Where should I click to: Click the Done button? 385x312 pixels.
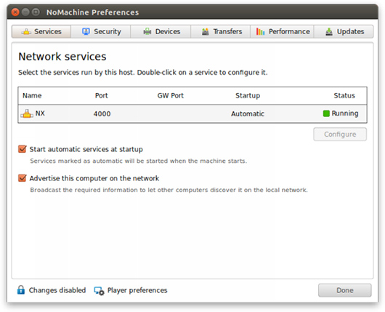pyautogui.click(x=345, y=290)
